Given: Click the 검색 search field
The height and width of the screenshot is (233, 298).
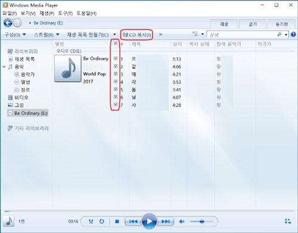Looking at the screenshot, I should pyautogui.click(x=241, y=35).
